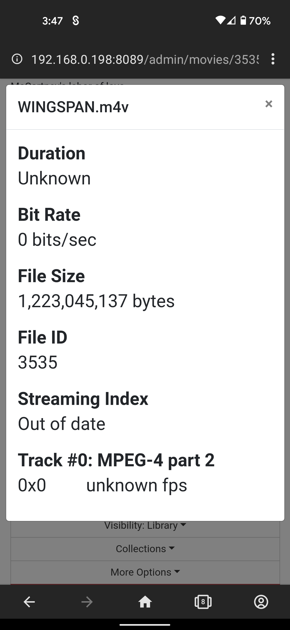
Task: Go to the browser home page
Action: click(145, 602)
